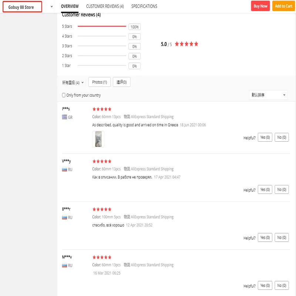
Task: Click the Russia flag icon beside V***y's RU
Action: (64, 169)
